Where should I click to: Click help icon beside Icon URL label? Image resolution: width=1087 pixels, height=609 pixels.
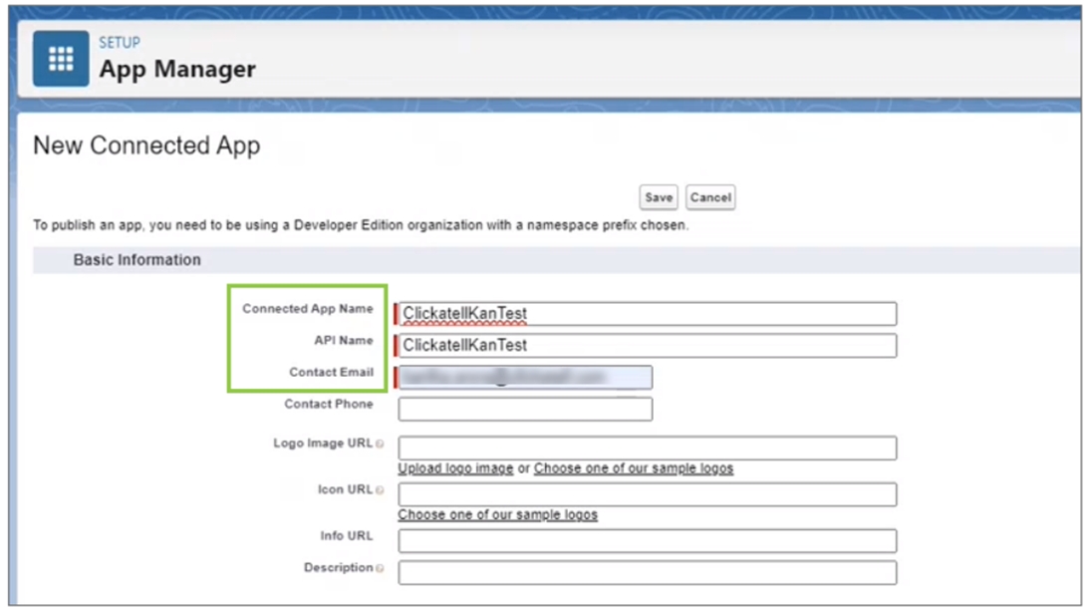[381, 490]
